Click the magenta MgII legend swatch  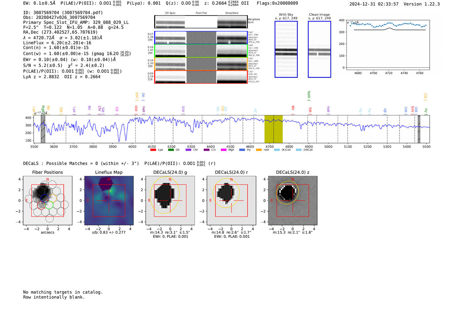(224, 150)
